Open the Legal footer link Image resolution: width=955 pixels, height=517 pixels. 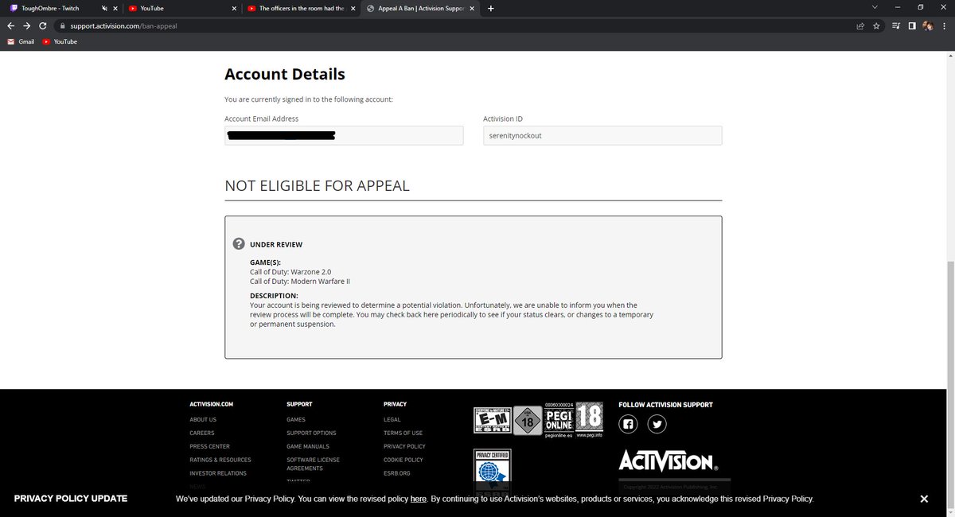pyautogui.click(x=392, y=419)
